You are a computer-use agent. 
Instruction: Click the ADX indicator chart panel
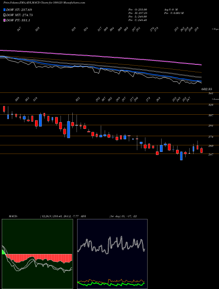pos(112,254)
